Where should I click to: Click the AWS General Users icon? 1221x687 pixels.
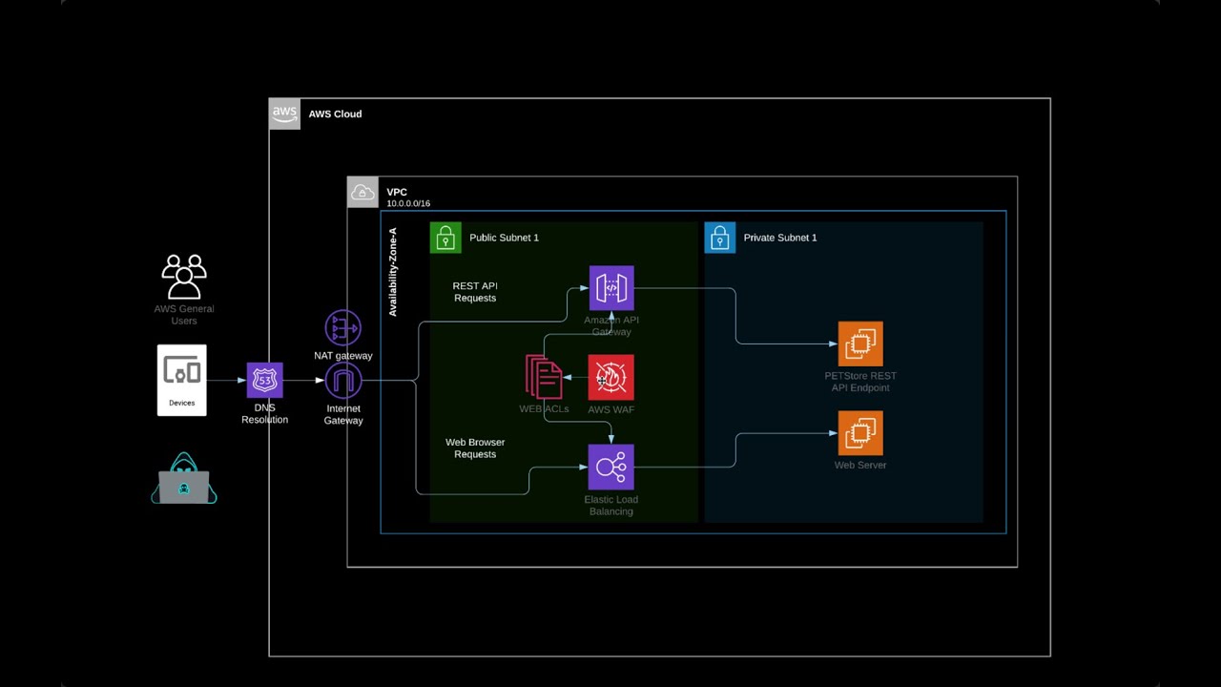click(184, 277)
